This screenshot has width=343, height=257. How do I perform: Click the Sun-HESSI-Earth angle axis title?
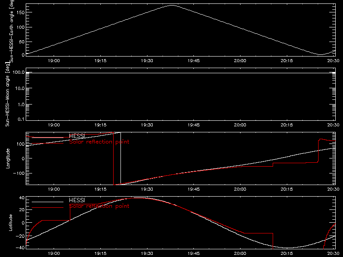point(12,30)
